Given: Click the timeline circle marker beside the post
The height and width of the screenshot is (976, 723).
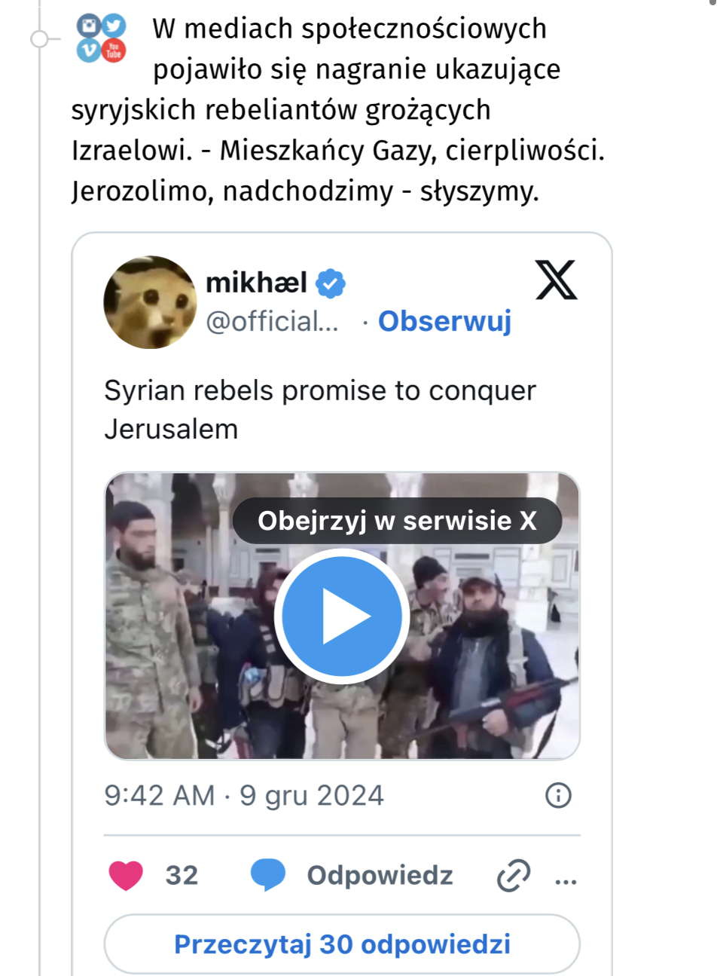Looking at the screenshot, I should tap(39, 39).
